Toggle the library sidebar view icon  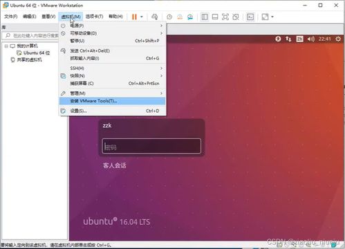tap(205, 17)
